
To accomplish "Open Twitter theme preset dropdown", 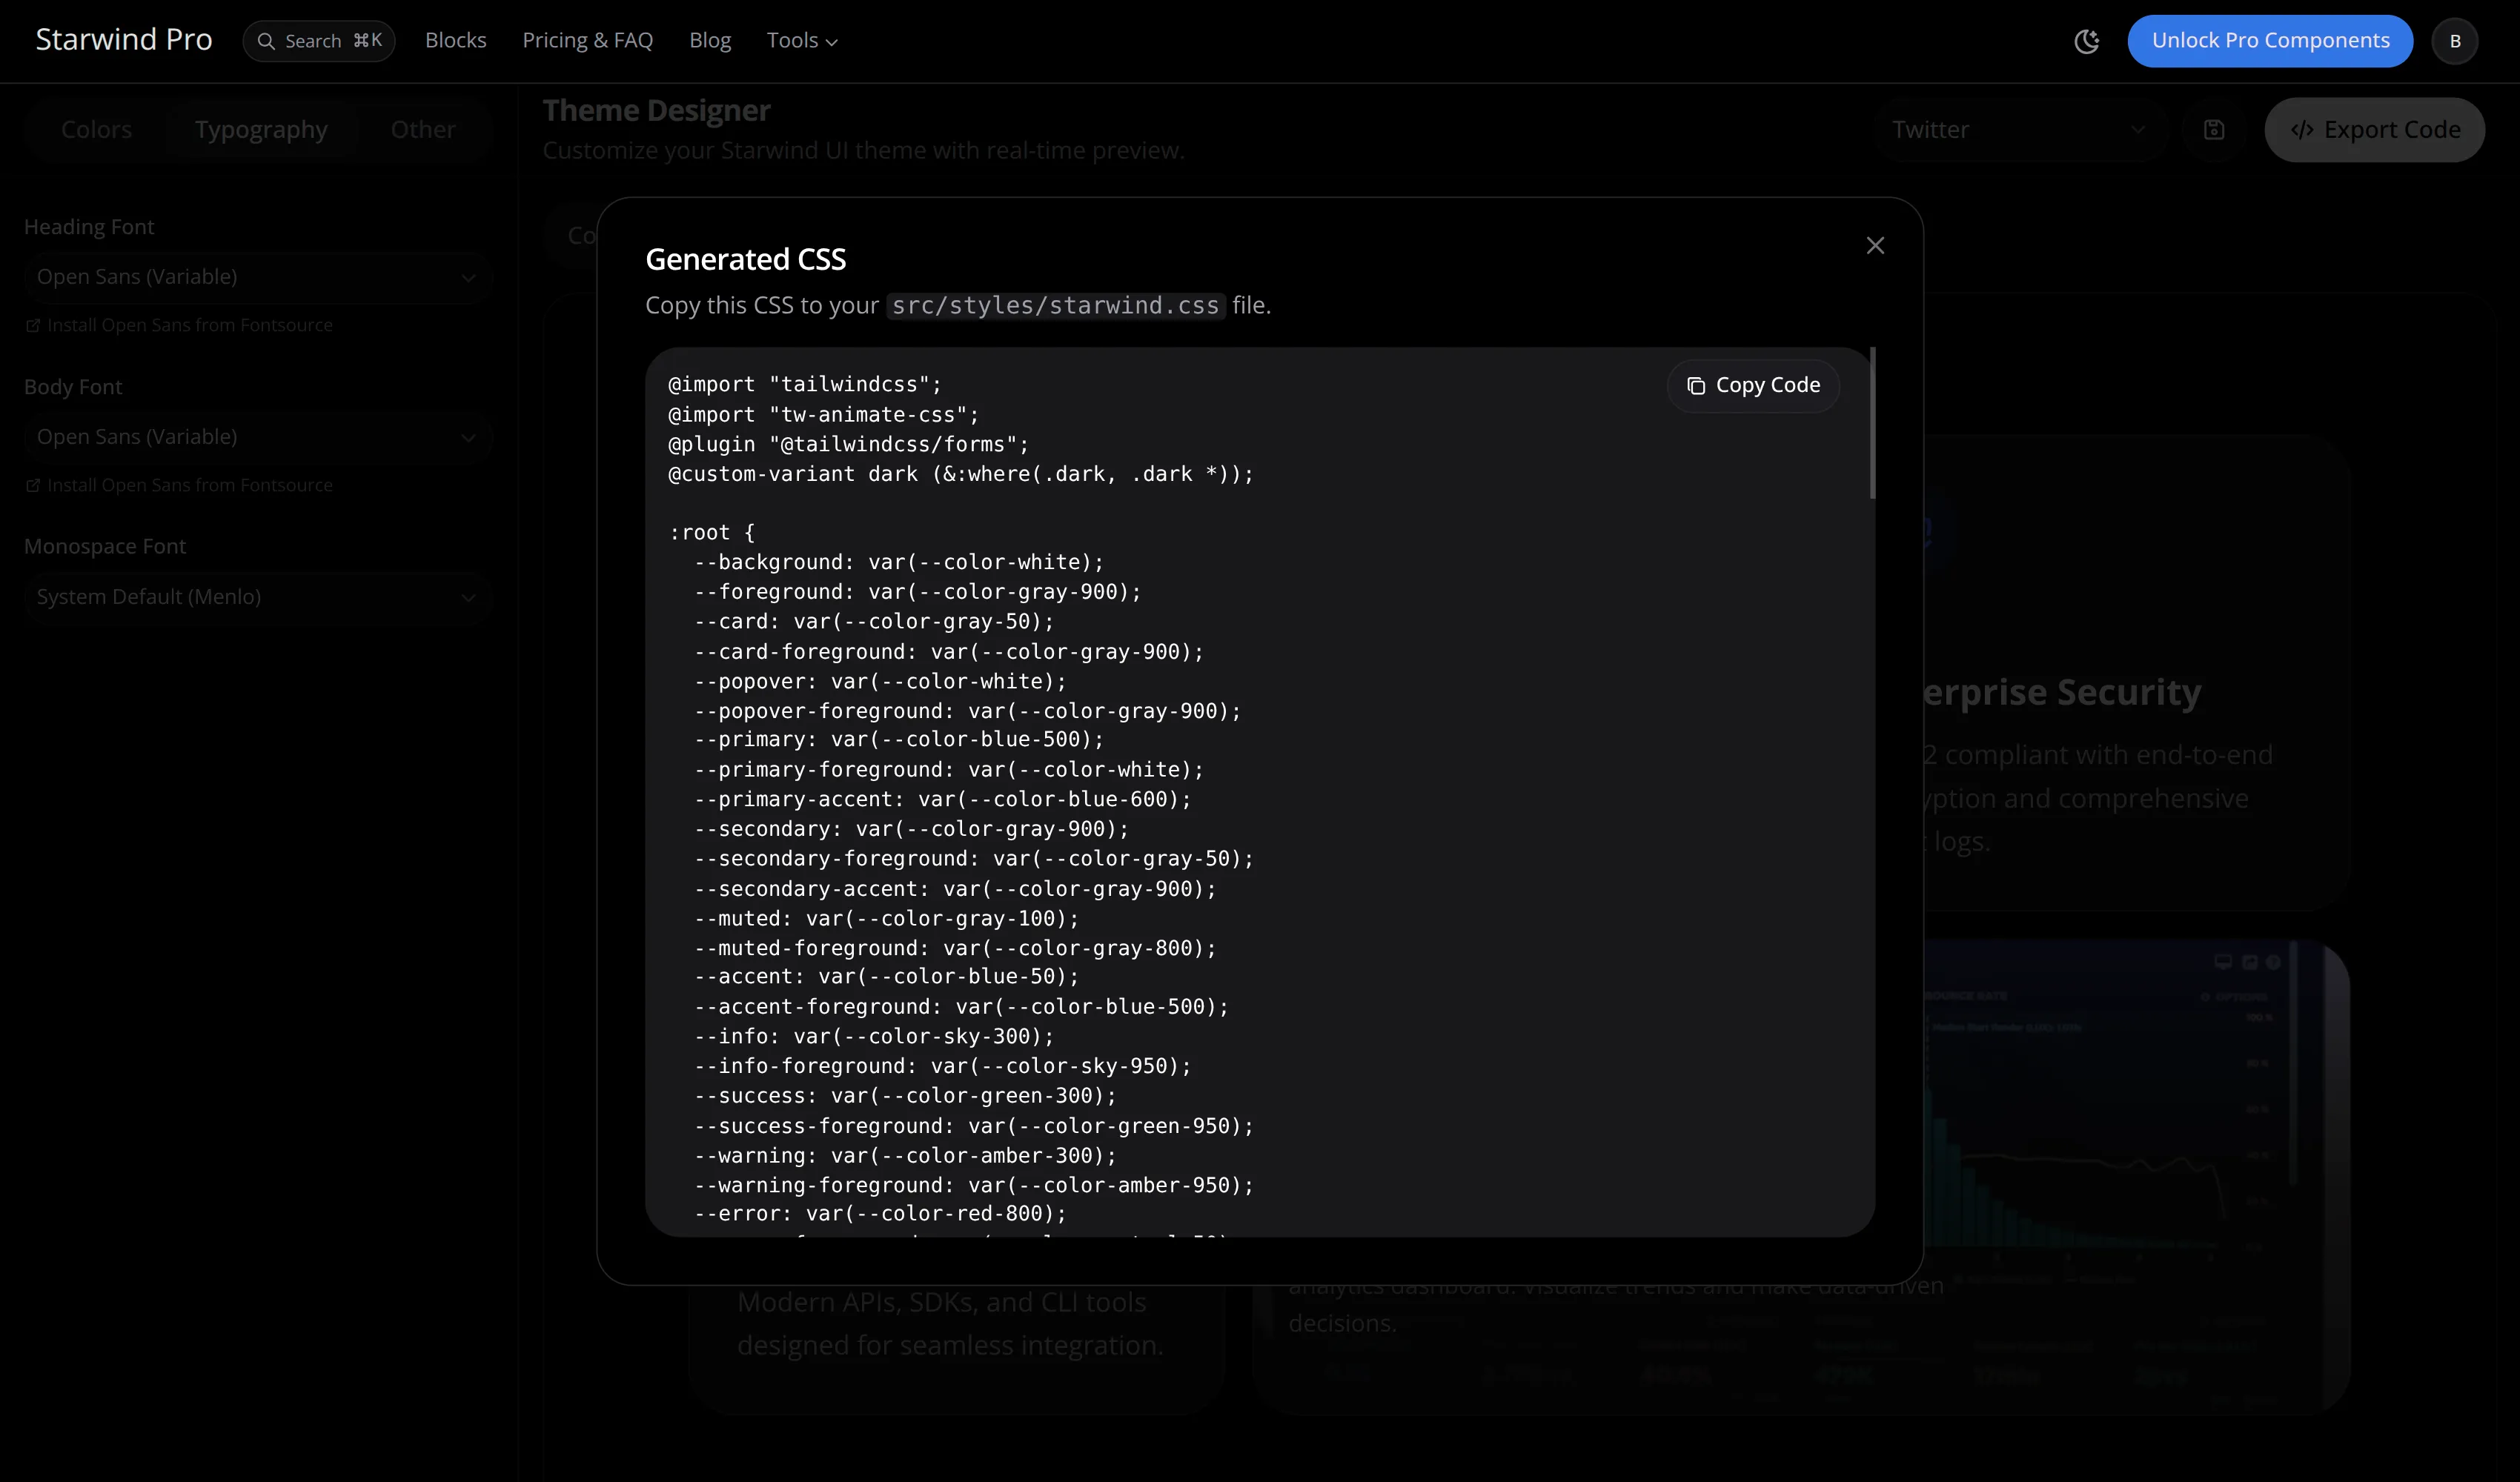I will tap(2018, 130).
